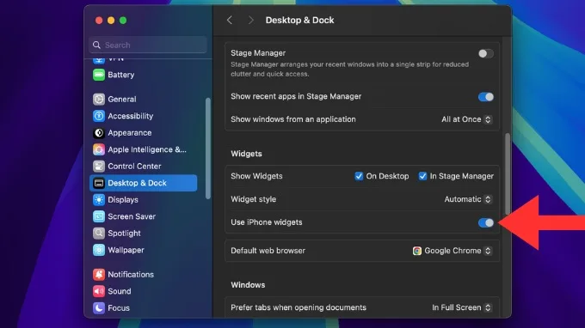
Task: Open Screen Saver settings
Action: (x=144, y=216)
